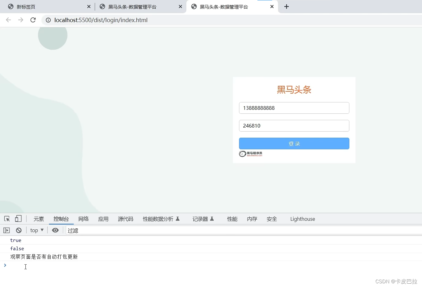Viewport: 422px width, 287px height.
Task: Open a new tab with plus icon
Action: click(287, 7)
